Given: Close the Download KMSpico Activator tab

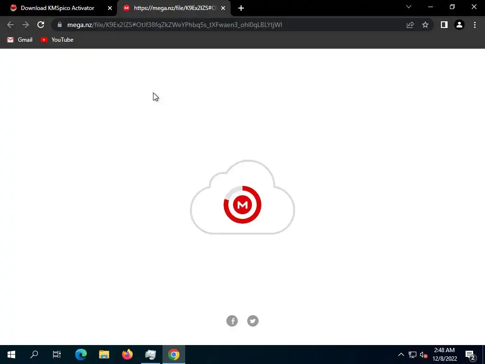Looking at the screenshot, I should coord(110,8).
